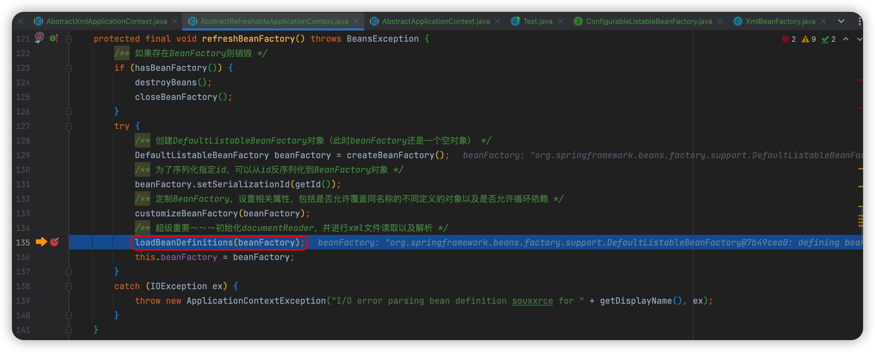Click the hasBeanFactory() call on line 123

tap(178, 68)
